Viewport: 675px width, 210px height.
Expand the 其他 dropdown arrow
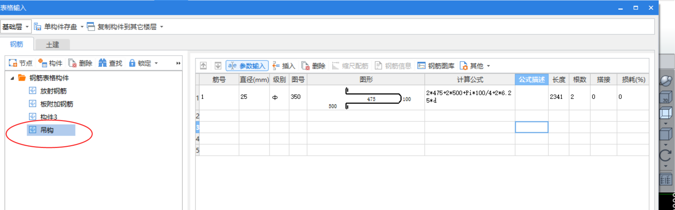(488, 66)
